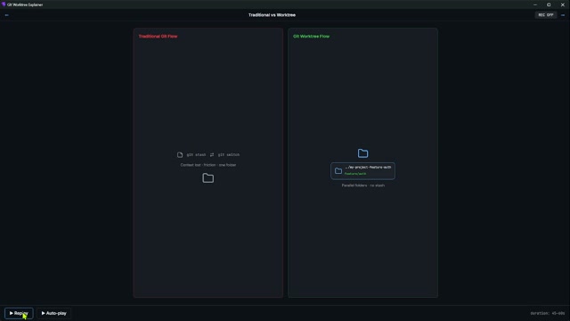Click the gray folder icon in Traditional panel
The height and width of the screenshot is (321, 570).
[208, 178]
